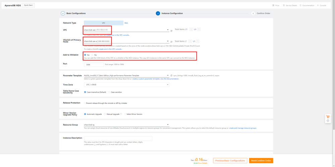Follow create one in VPC console link for vSwitch
335x167 pixels.
coord(111,49)
